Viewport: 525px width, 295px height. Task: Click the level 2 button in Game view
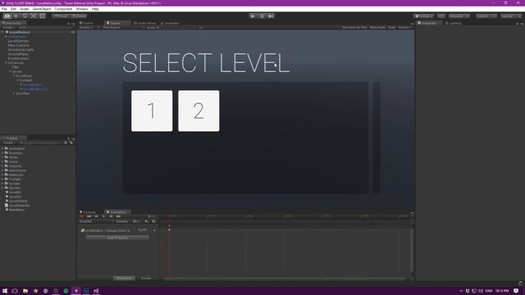click(x=199, y=111)
